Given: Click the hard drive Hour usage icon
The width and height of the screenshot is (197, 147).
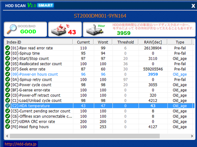Looking at the screenshot, I should pos(95,30).
